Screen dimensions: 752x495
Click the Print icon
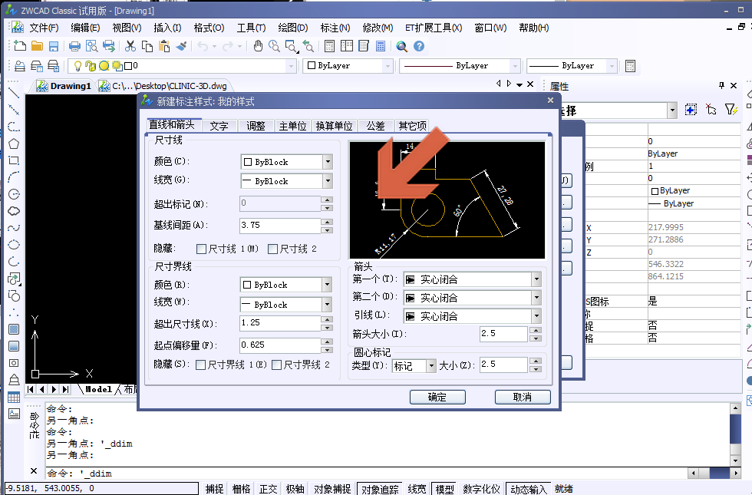point(75,46)
